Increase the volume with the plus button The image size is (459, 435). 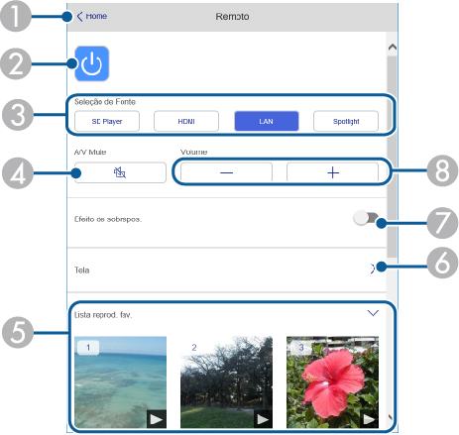tap(332, 172)
